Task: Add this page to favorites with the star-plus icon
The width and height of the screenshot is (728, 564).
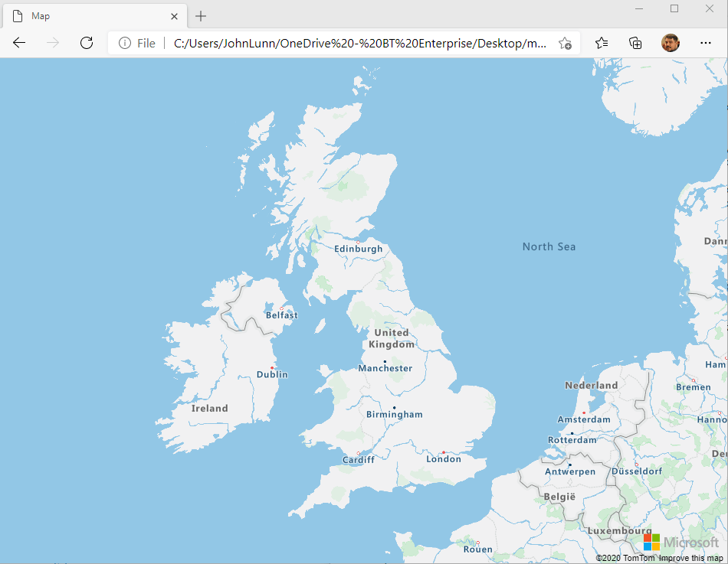Action: coord(565,44)
